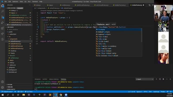
Task: Open the 2: bash terminal dropdown
Action: (x=145, y=79)
